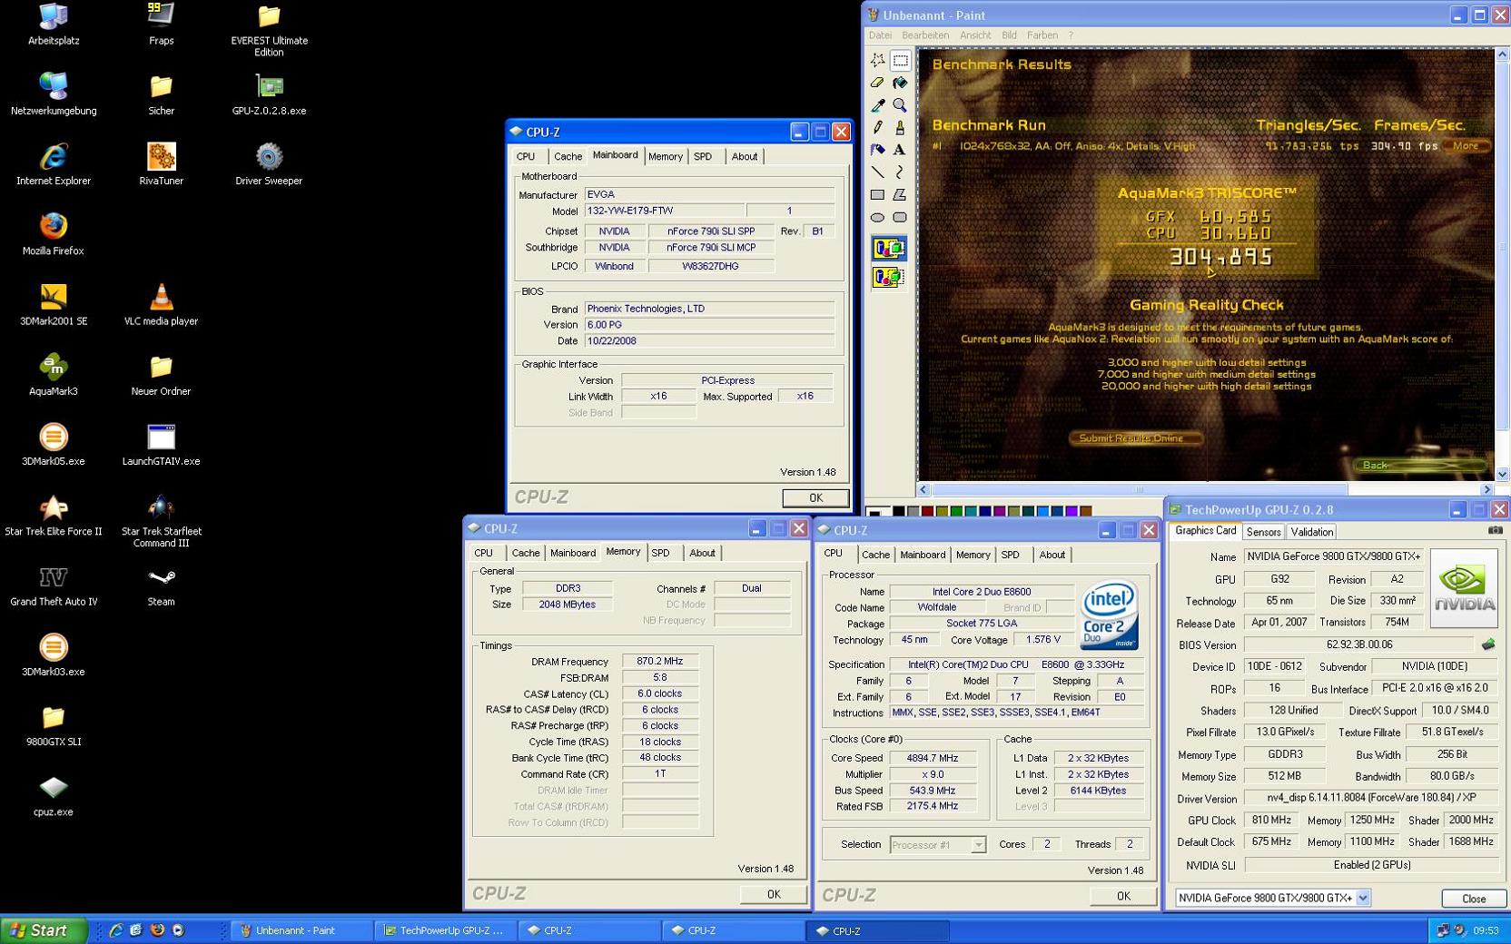Screen dimensions: 1511x944
Task: Open the GPU-Z.0.2.8.exe desktop icon
Action: coord(269,94)
